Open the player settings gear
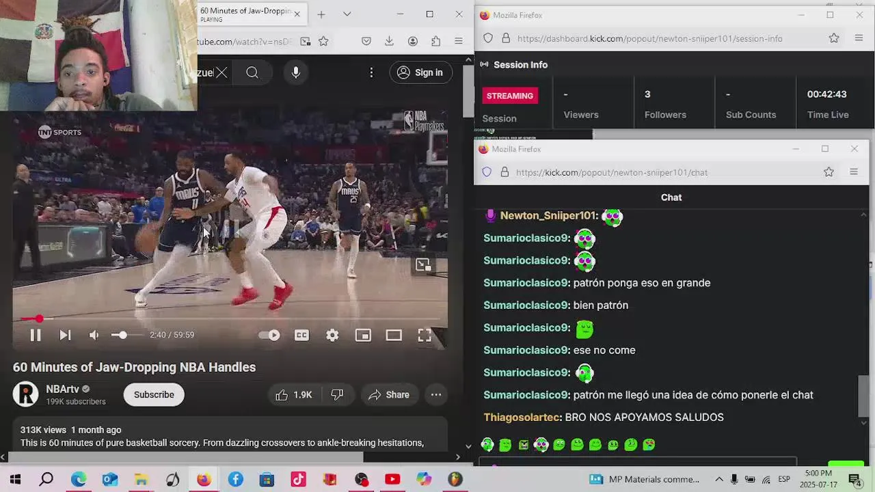This screenshot has height=492, width=875. (x=332, y=335)
